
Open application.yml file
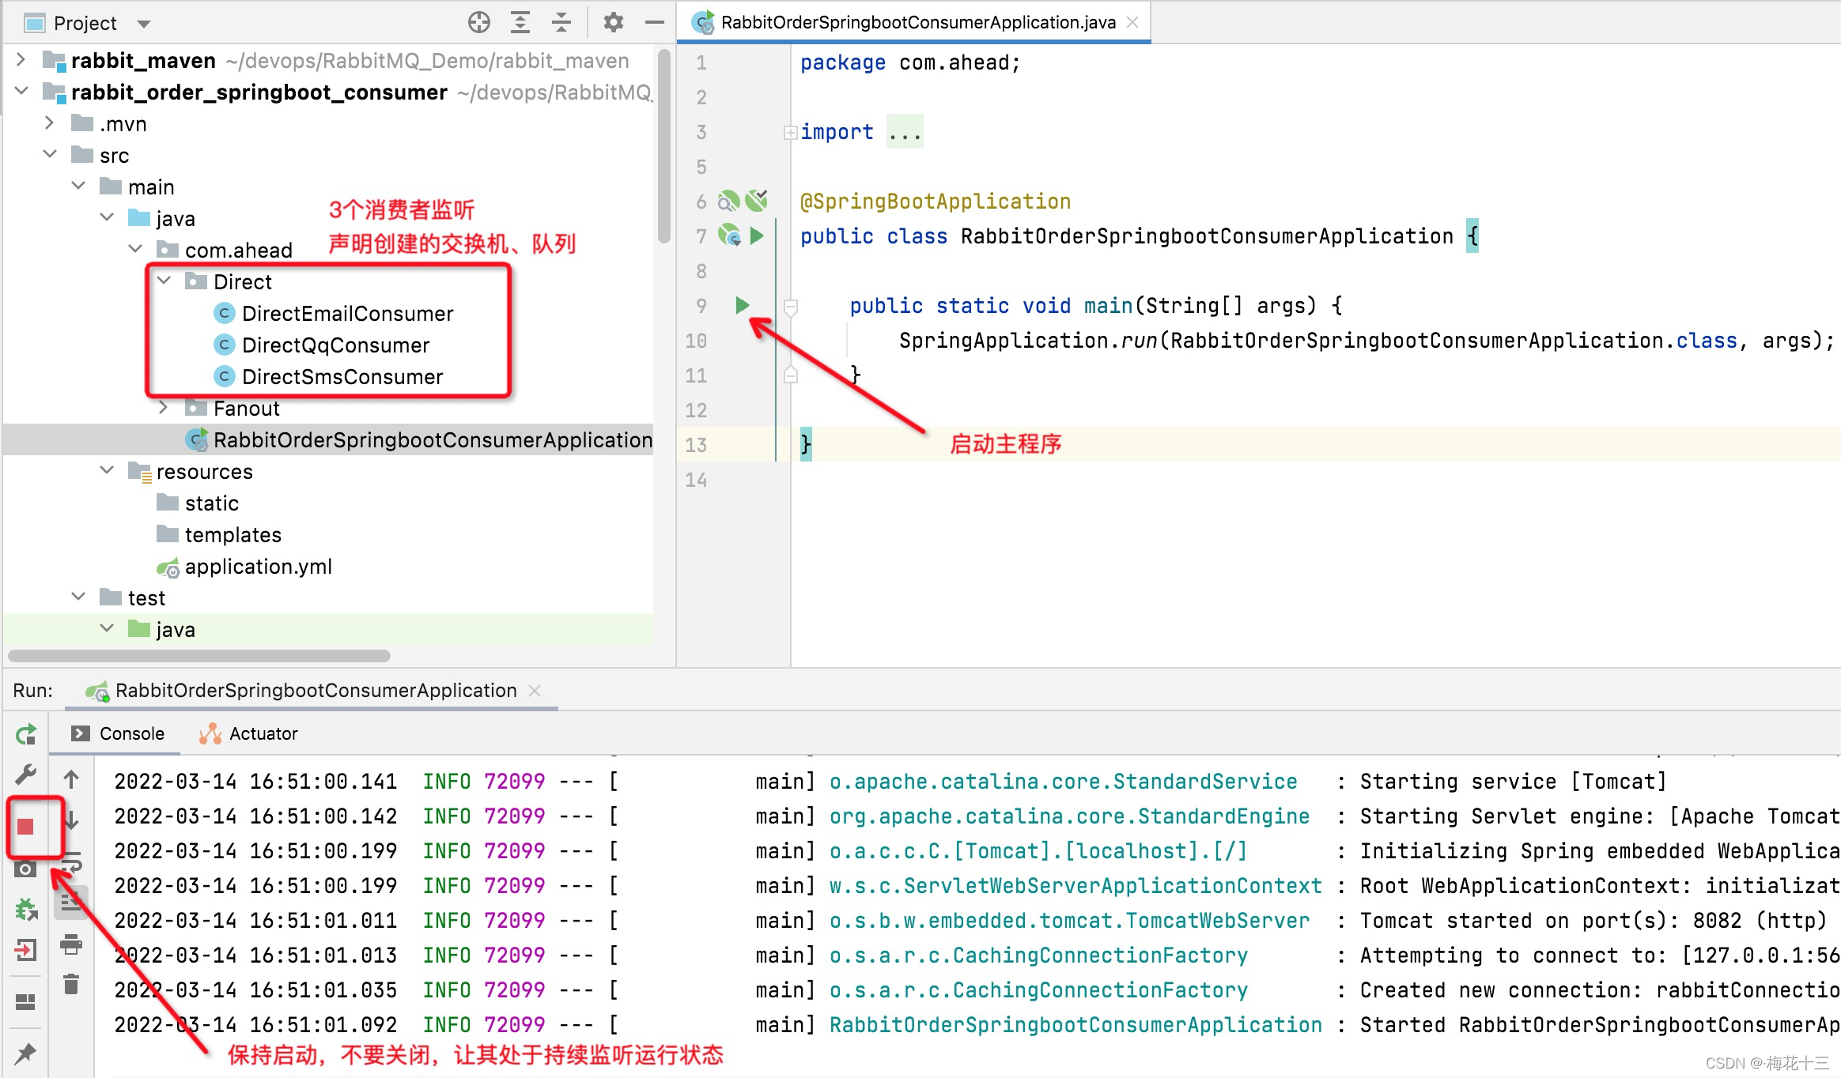coord(258,567)
